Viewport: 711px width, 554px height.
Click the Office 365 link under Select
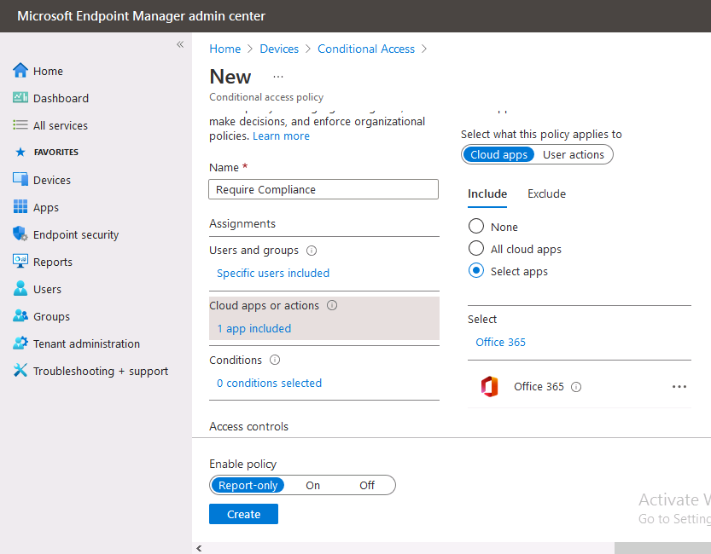(500, 342)
